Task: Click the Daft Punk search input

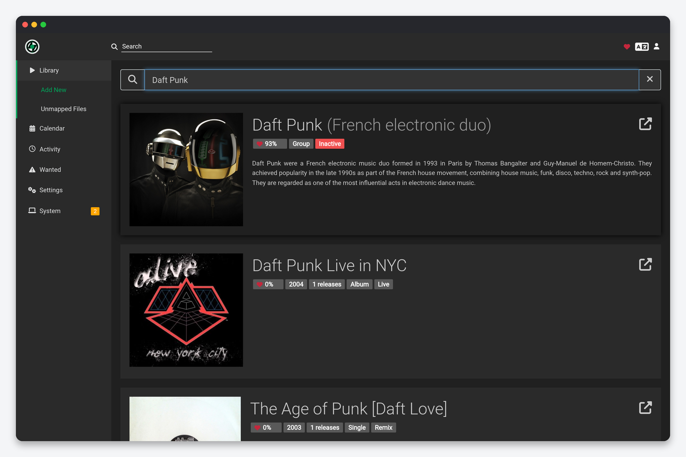Action: 392,80
